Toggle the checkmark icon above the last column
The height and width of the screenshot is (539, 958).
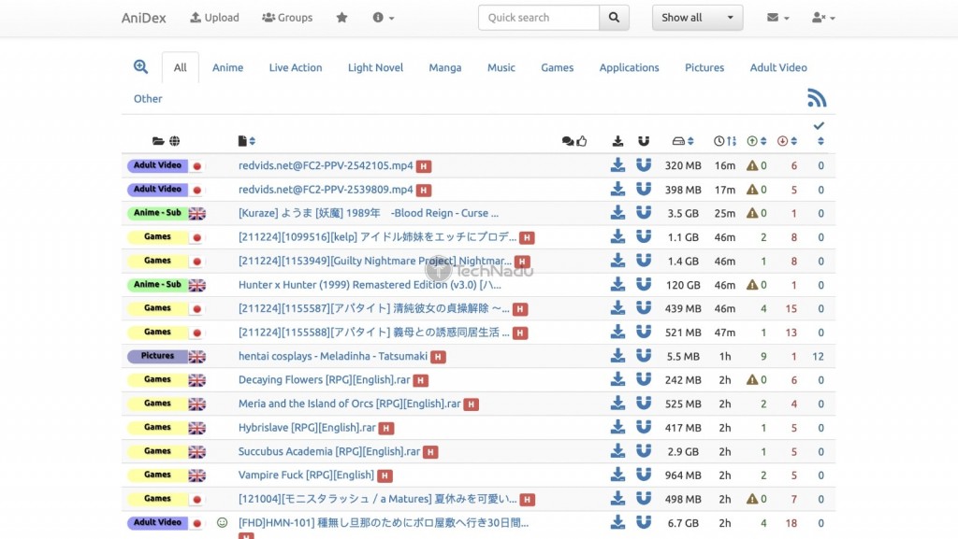click(819, 125)
